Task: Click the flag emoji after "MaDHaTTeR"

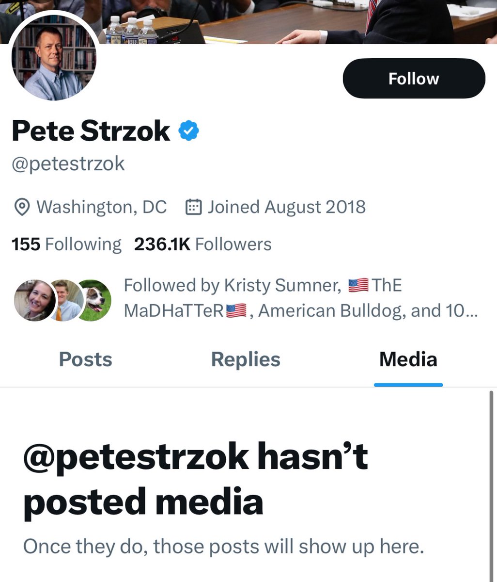Action: pyautogui.click(x=236, y=310)
